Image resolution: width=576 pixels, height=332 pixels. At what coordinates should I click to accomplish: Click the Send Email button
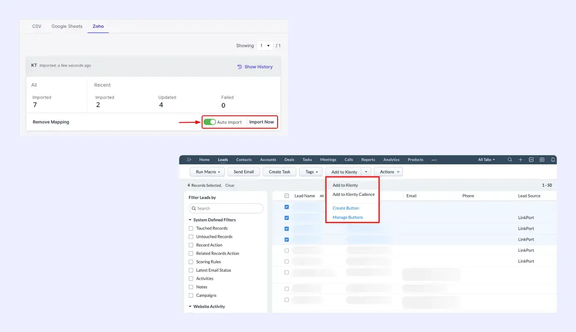coord(244,172)
